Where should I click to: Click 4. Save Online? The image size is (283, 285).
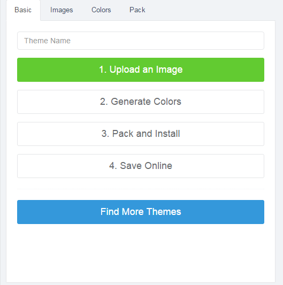(x=141, y=166)
